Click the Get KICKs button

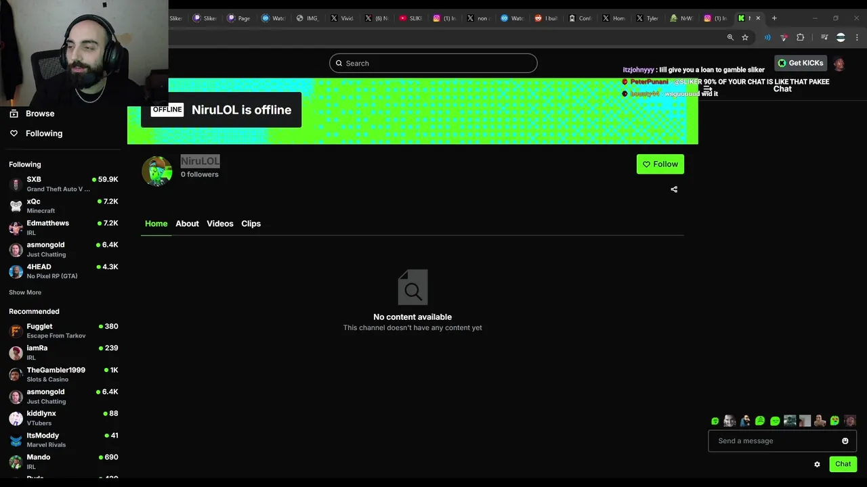click(801, 63)
